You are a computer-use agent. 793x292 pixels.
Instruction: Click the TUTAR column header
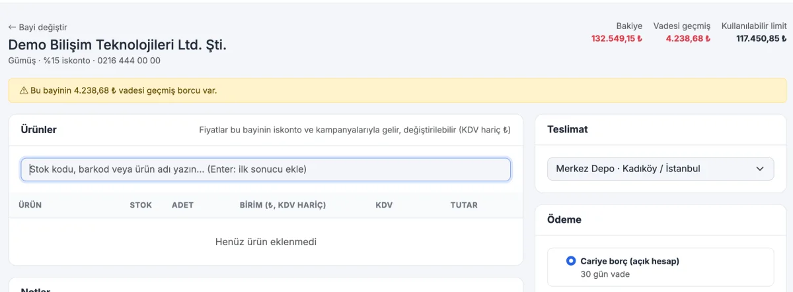click(x=464, y=205)
